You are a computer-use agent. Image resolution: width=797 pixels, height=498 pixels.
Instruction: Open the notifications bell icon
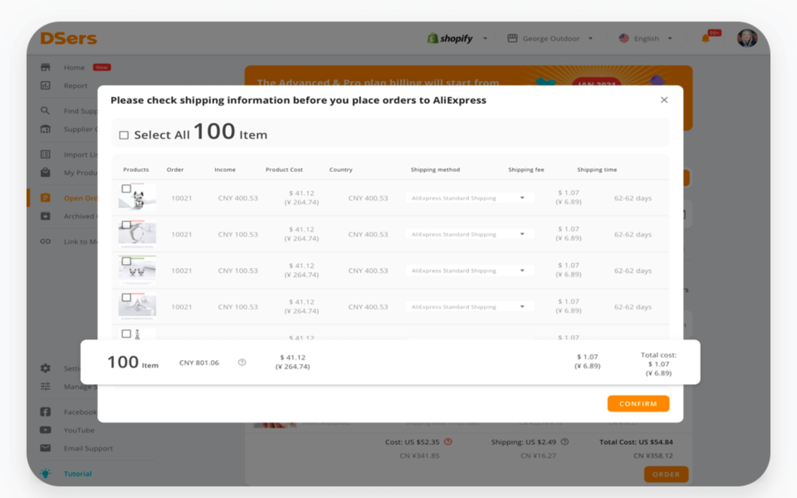(706, 38)
